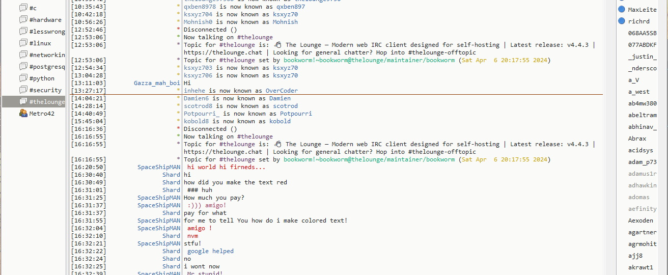
Task: Click the #security channel icon
Action: [x=23, y=90]
